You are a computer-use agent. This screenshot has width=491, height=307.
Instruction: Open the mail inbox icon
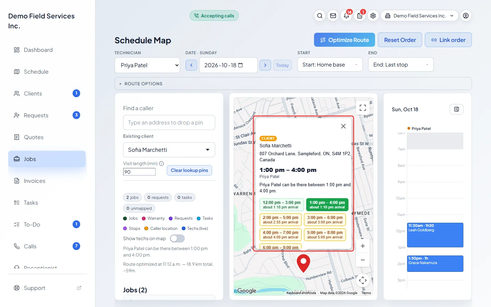333,16
